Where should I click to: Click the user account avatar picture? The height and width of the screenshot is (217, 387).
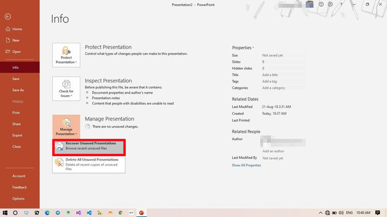pos(310,4)
